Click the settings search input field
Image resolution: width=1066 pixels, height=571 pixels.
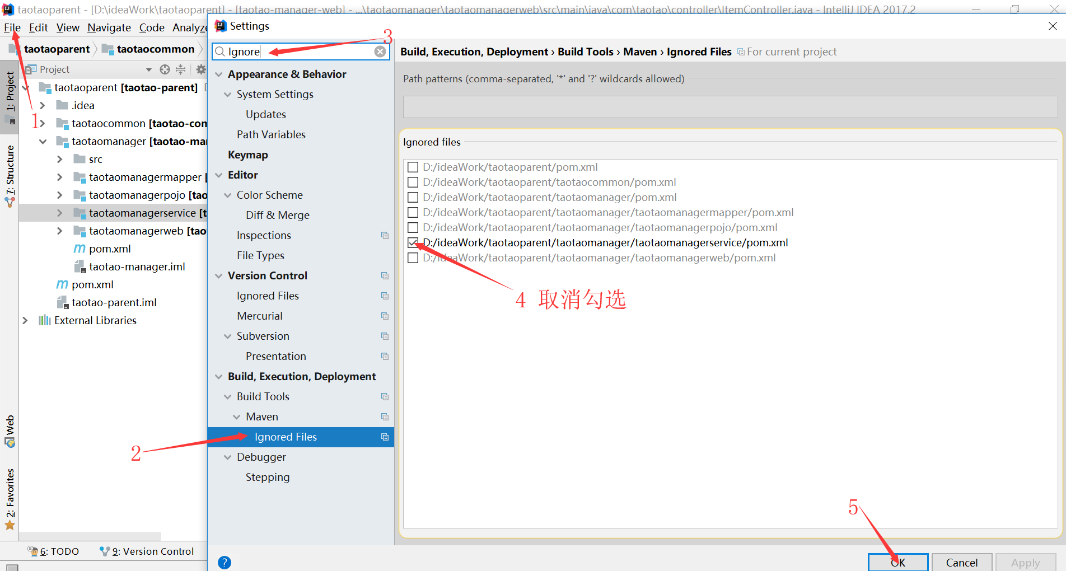point(301,52)
